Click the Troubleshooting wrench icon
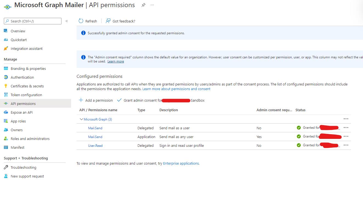363x209 pixels. pyautogui.click(x=6, y=167)
